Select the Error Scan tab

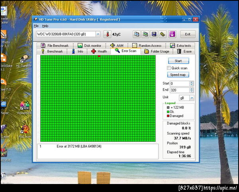click(x=125, y=51)
